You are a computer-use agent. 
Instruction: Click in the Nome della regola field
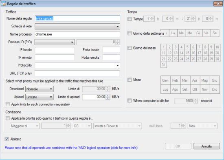point(77,18)
